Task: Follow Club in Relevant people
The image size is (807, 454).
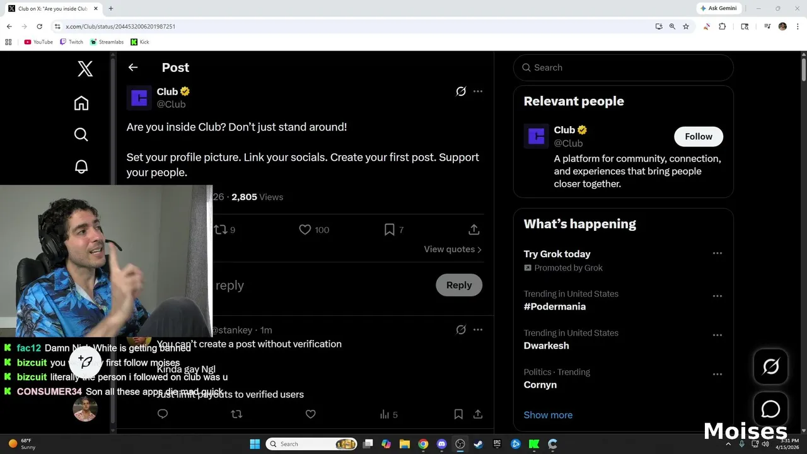Action: pyautogui.click(x=699, y=137)
